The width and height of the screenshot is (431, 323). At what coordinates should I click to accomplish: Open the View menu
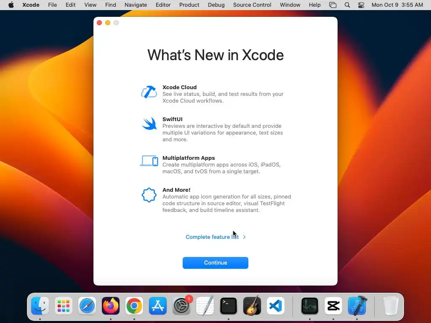(90, 5)
